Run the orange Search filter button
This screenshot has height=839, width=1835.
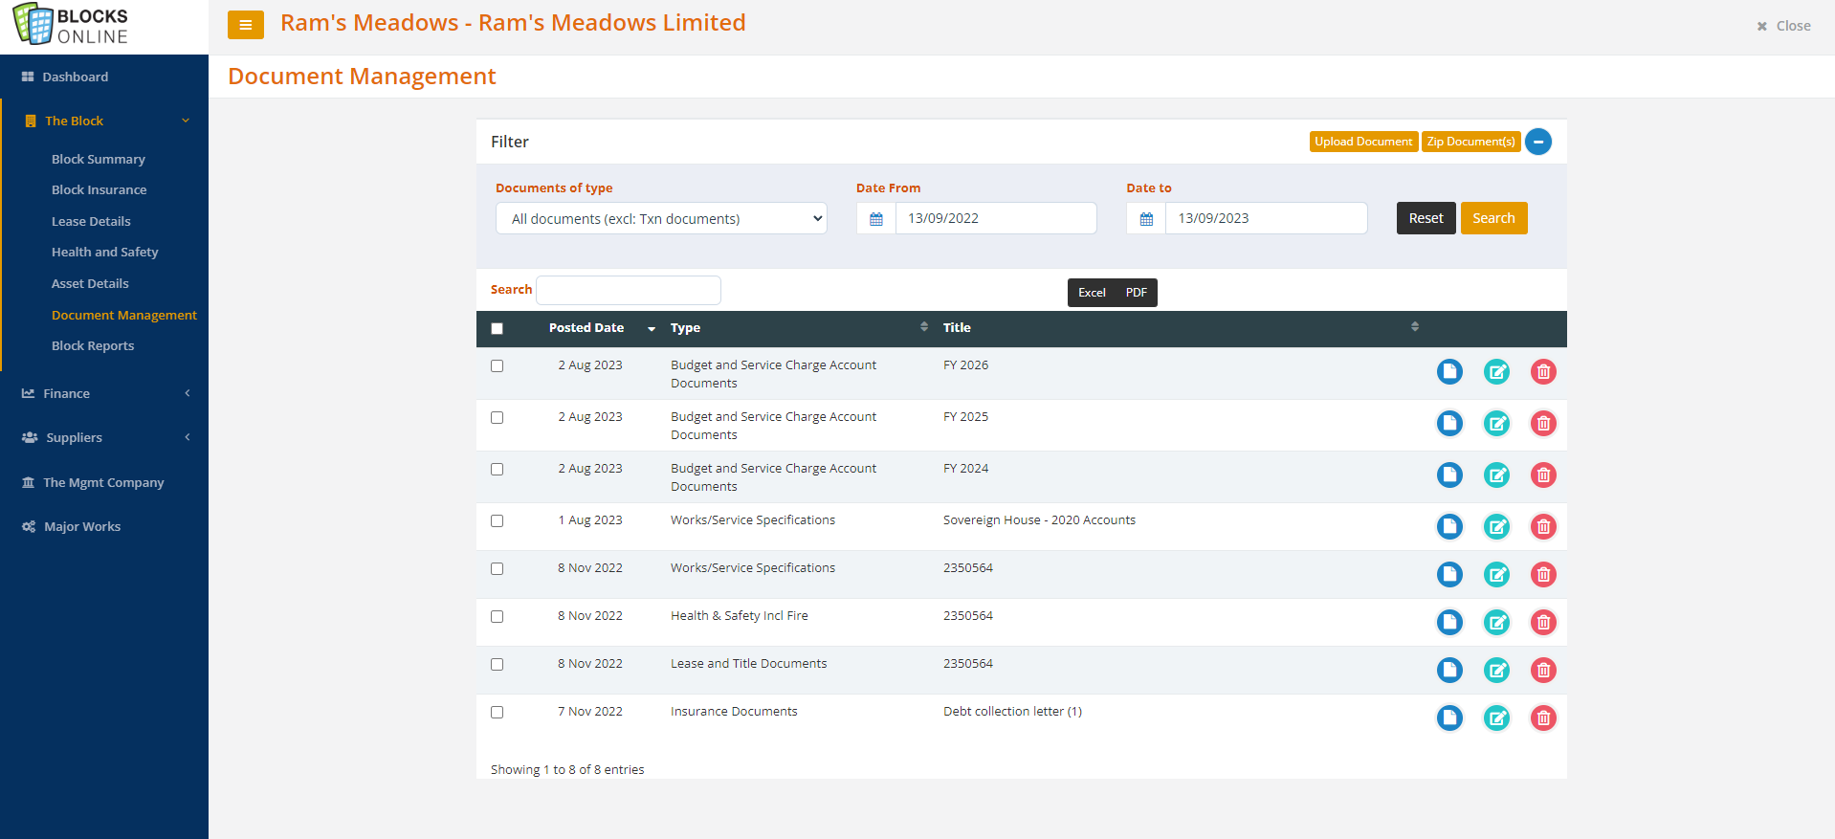pyautogui.click(x=1493, y=218)
